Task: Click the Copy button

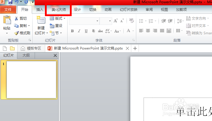Action: tap(21, 25)
